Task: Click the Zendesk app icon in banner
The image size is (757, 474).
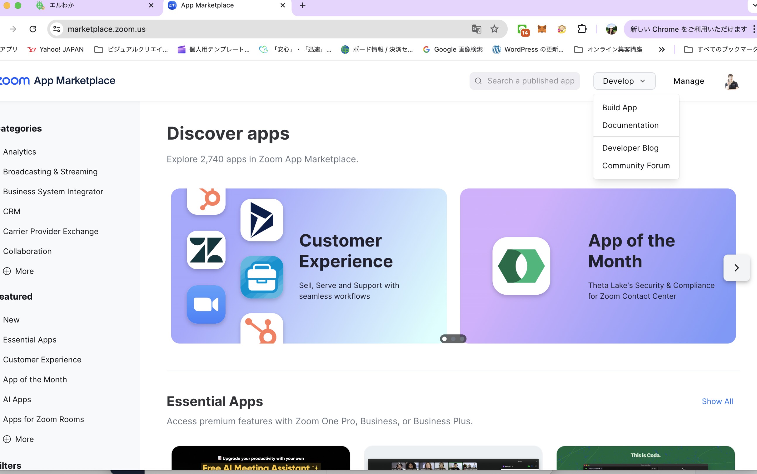Action: pos(206,250)
